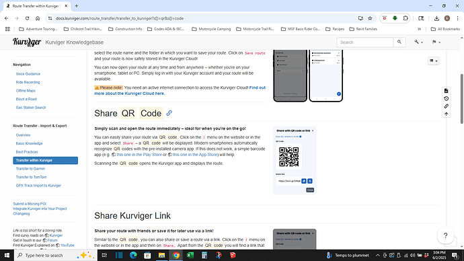Click the Changelog link
Screen dimensions: 464x261
[22, 214]
